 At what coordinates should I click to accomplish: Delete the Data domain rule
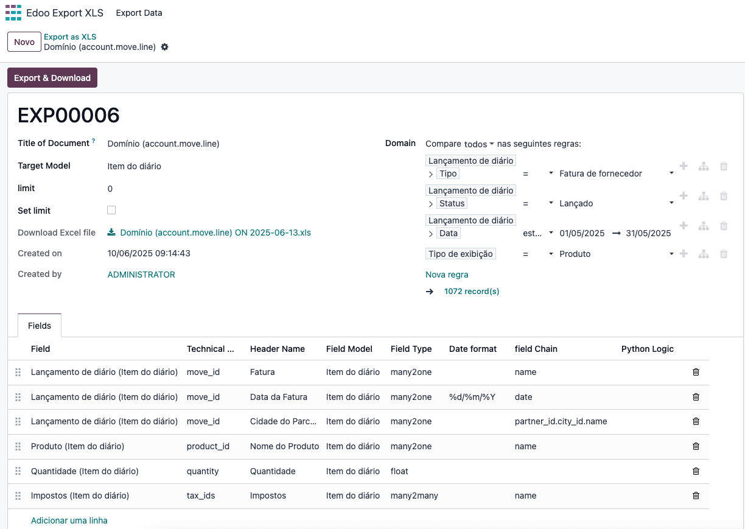(724, 226)
